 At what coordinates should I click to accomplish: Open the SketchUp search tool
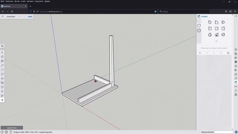point(2,46)
